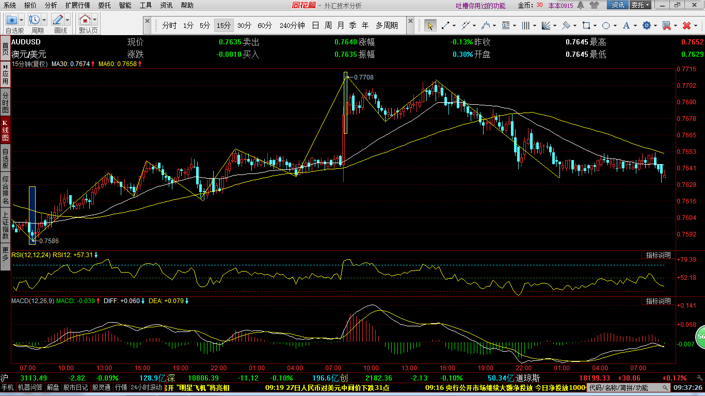Screen dimensions: 705x396
Task: Open the 报价 menu
Action: [x=30, y=5]
